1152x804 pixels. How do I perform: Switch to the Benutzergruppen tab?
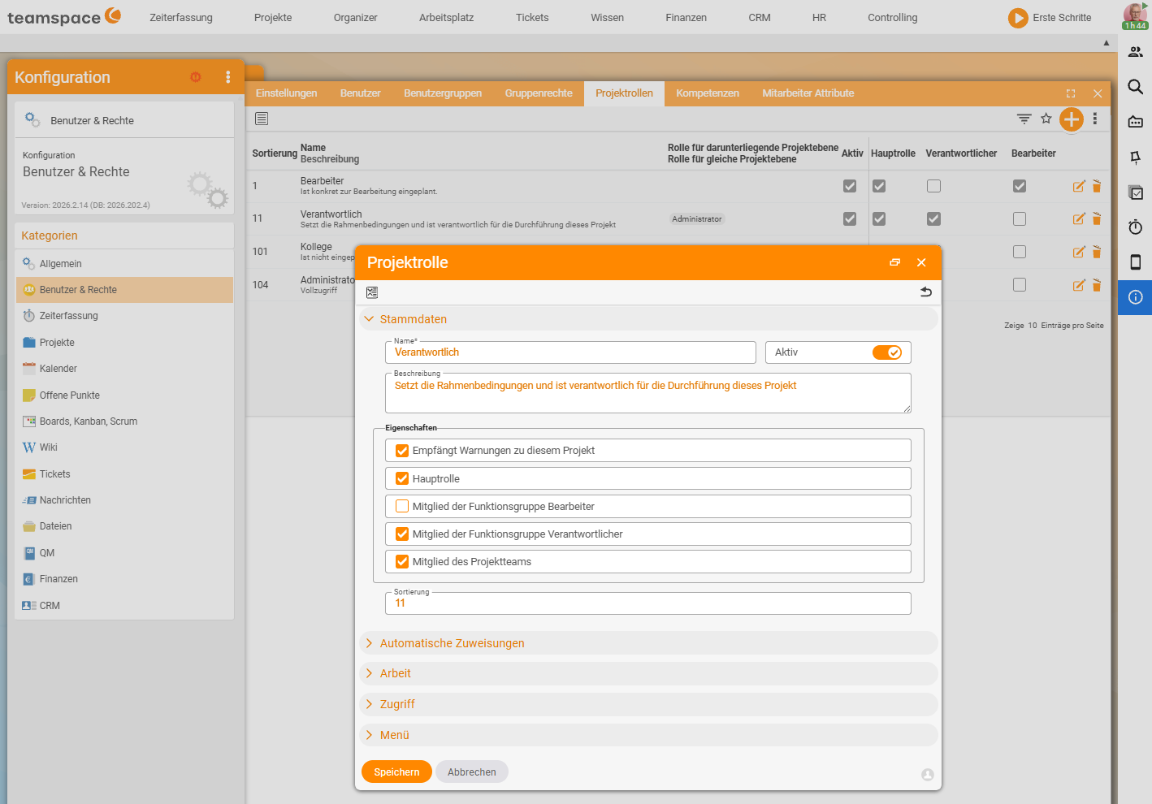(x=443, y=93)
